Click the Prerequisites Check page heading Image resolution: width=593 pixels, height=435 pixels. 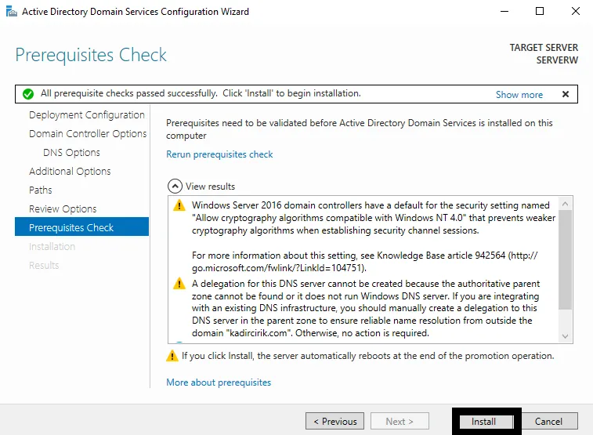[91, 55]
